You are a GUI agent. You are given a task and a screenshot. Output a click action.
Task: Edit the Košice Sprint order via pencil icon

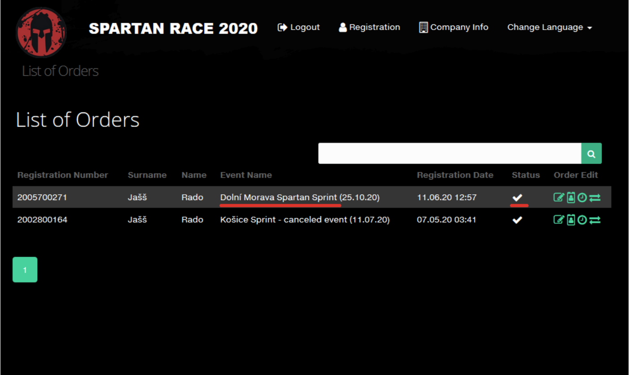click(x=559, y=220)
